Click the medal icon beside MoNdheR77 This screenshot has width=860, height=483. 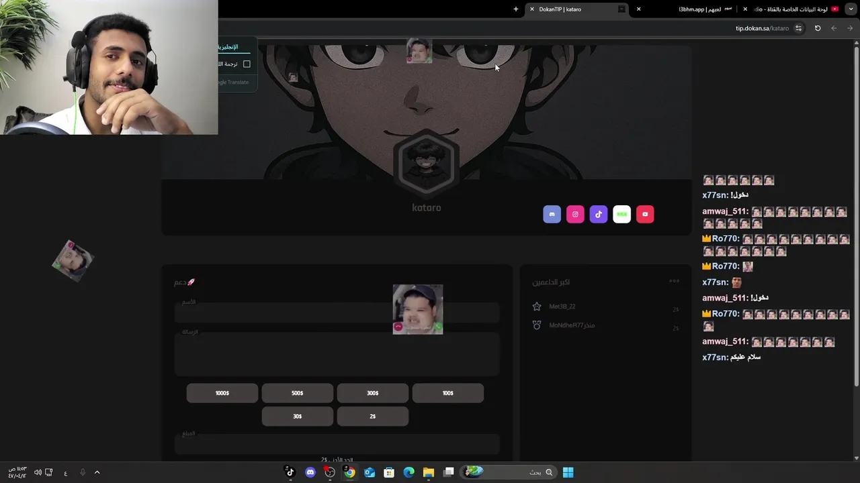click(x=536, y=325)
